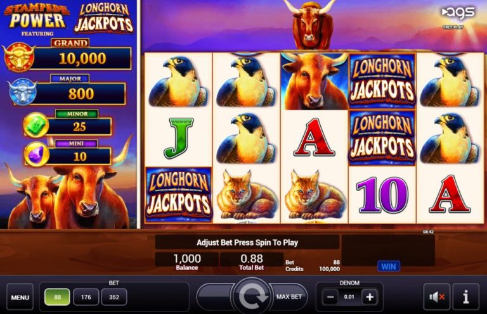
Task: Click the circular spin arrow button
Action: click(252, 296)
